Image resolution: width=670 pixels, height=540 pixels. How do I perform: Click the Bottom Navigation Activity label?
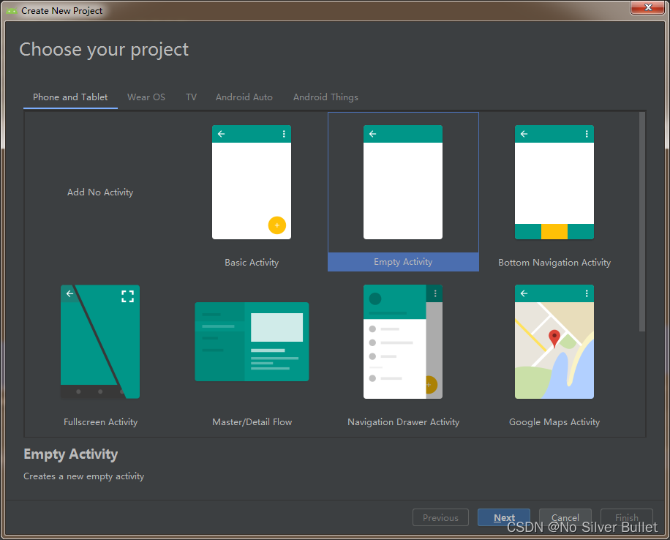tap(554, 263)
